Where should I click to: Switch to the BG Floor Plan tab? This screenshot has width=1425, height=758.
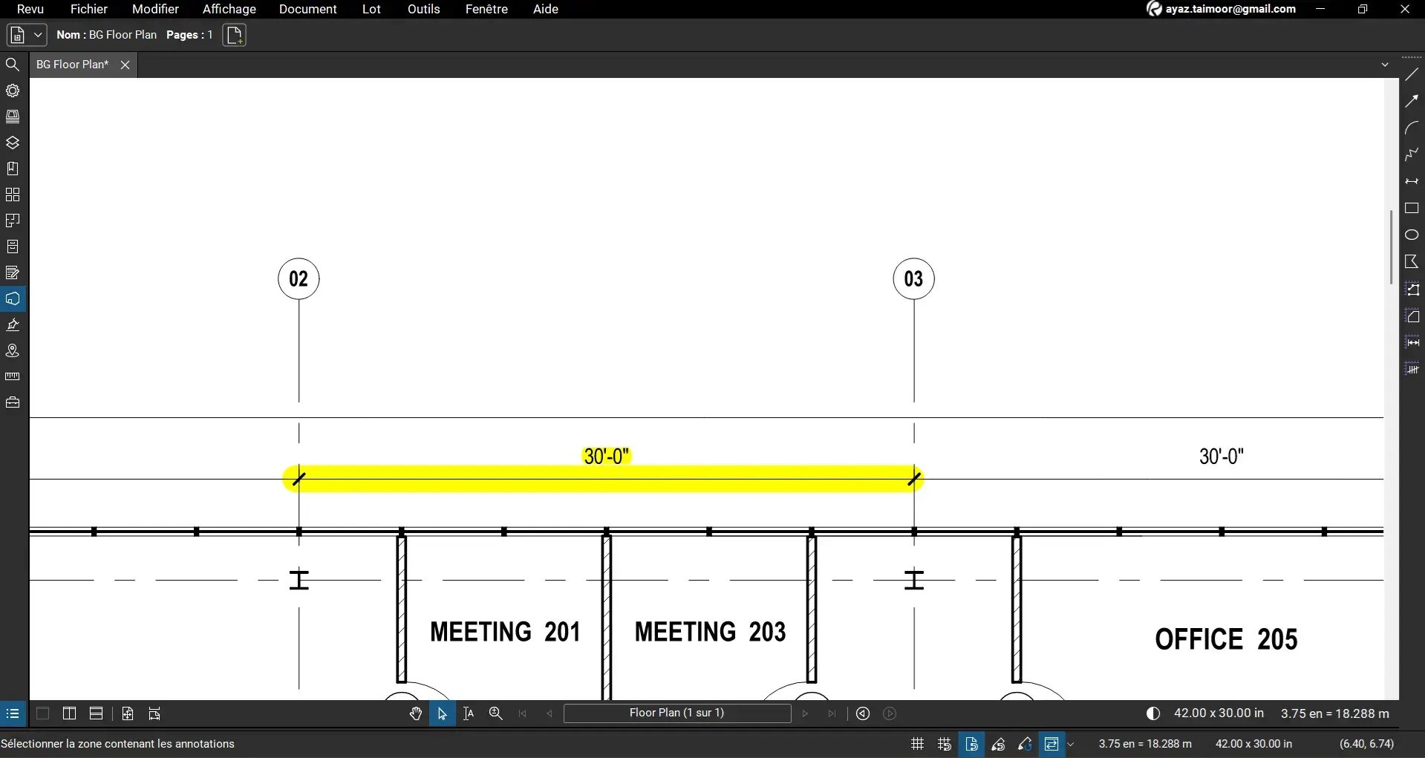tap(71, 65)
